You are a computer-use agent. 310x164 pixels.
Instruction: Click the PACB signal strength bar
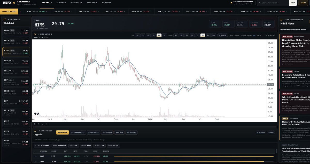coord(194,156)
